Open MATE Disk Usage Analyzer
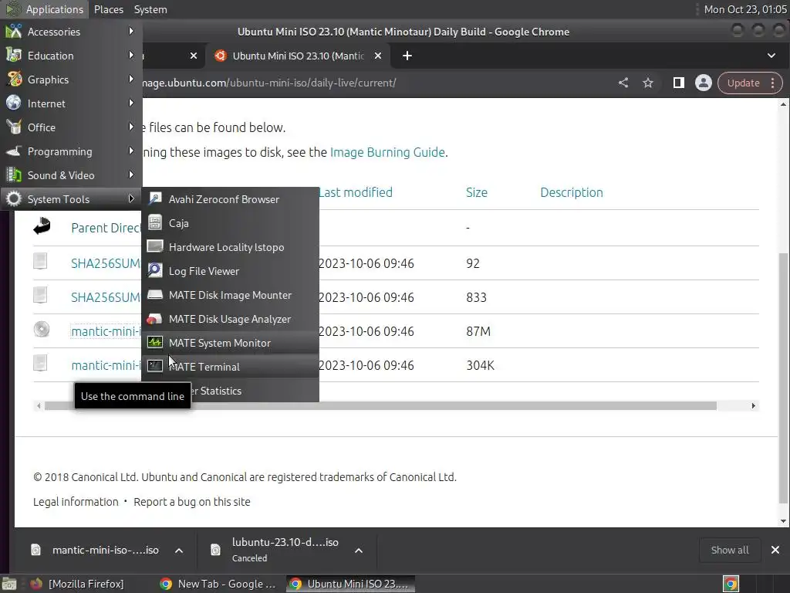The width and height of the screenshot is (790, 593). 230,319
